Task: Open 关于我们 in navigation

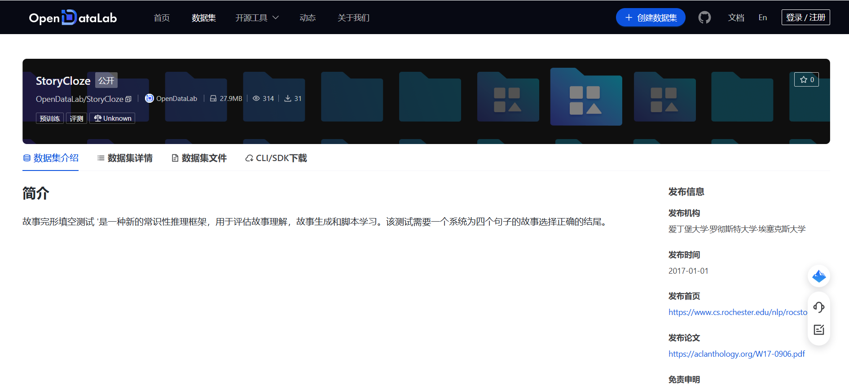Action: pyautogui.click(x=353, y=17)
